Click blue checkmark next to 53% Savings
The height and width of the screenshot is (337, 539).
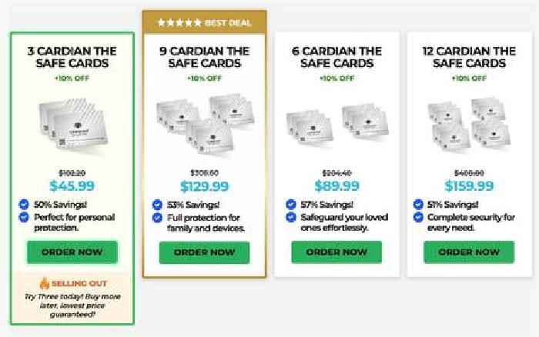157,205
